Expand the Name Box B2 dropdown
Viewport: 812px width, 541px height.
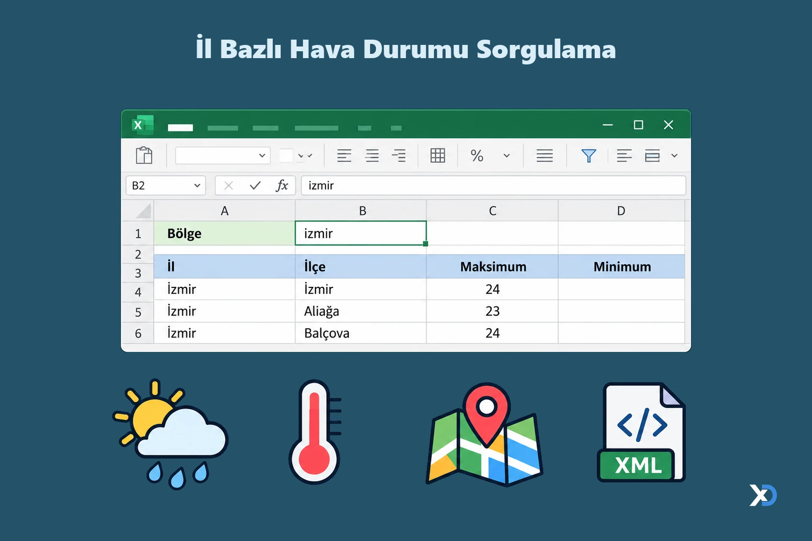[x=197, y=185]
